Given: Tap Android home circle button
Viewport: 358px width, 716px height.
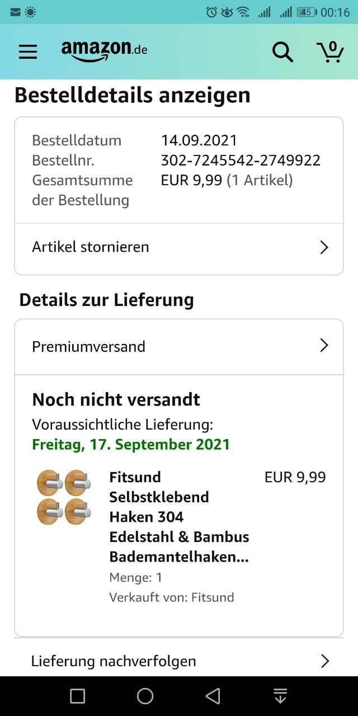Looking at the screenshot, I should click(145, 696).
